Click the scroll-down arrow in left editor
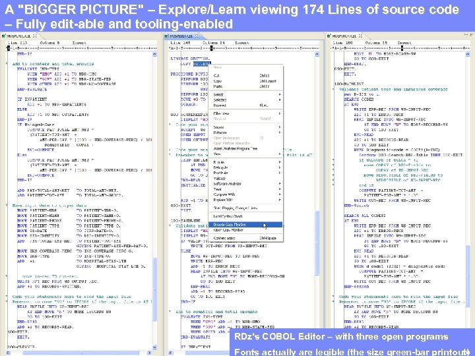This screenshot has width=475, height=356. coord(154,347)
